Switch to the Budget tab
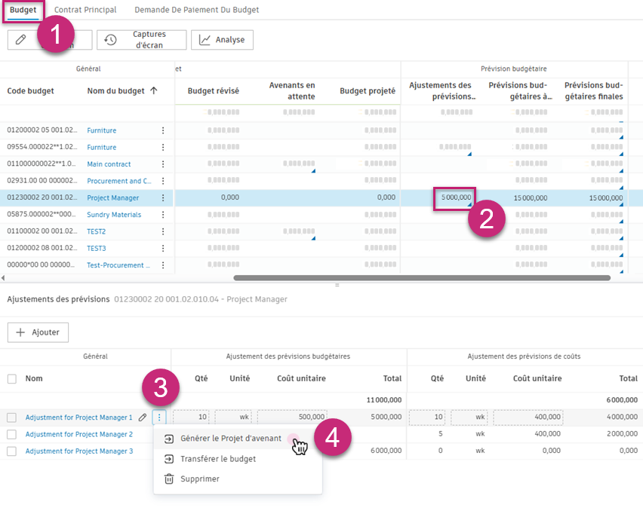Image resolution: width=643 pixels, height=529 pixels. click(23, 10)
